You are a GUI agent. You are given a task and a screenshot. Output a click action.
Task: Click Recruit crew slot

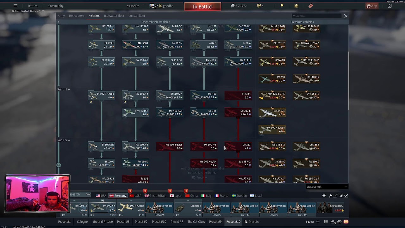pyautogui.click(x=331, y=208)
